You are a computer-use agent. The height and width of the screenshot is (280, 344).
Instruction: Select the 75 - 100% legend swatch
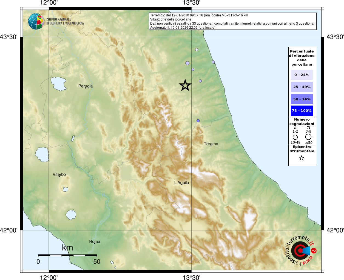click(x=302, y=111)
